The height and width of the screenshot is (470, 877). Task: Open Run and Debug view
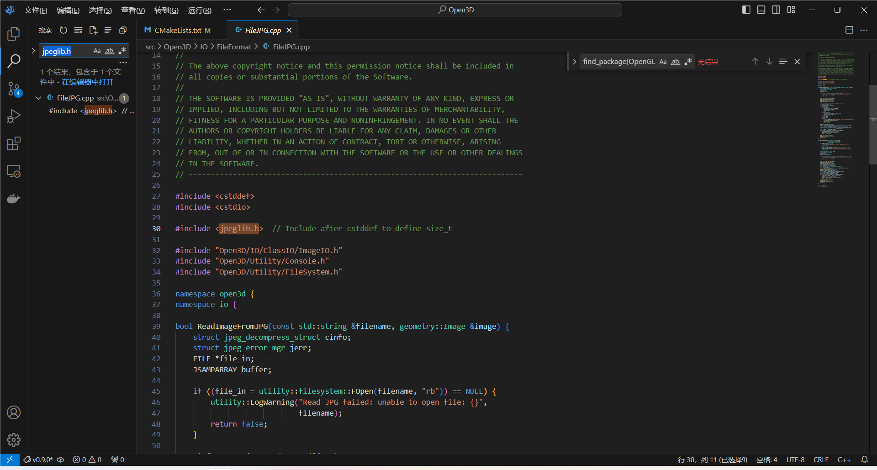(14, 116)
